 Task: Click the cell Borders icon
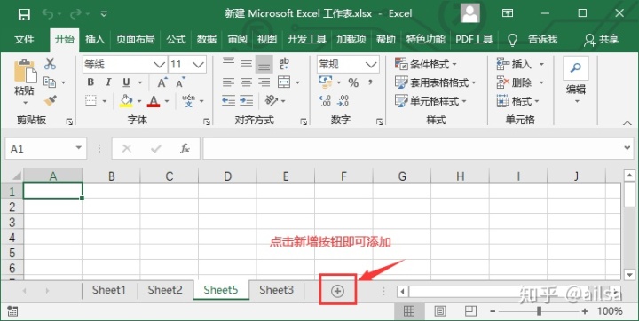[x=91, y=100]
